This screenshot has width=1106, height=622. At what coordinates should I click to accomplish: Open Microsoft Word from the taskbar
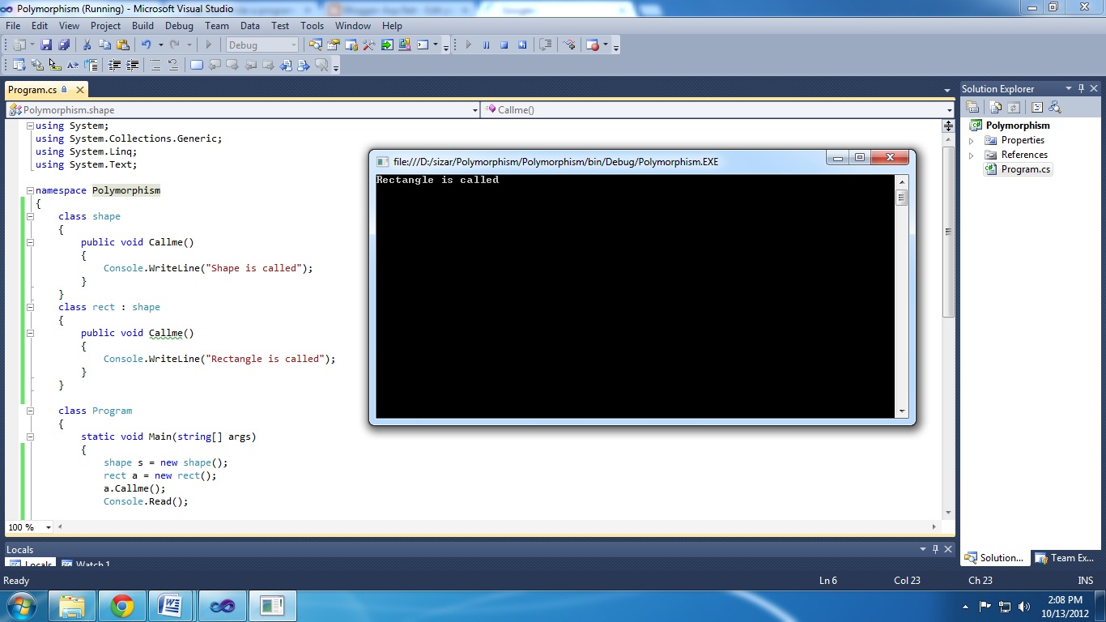point(172,606)
